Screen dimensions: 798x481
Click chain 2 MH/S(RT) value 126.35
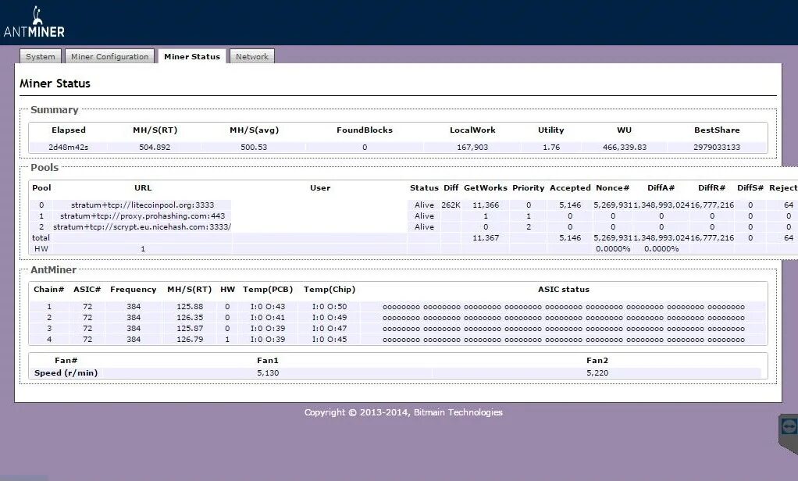click(190, 318)
